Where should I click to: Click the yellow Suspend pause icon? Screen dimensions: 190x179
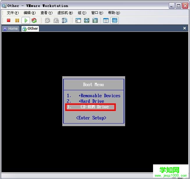17,20
